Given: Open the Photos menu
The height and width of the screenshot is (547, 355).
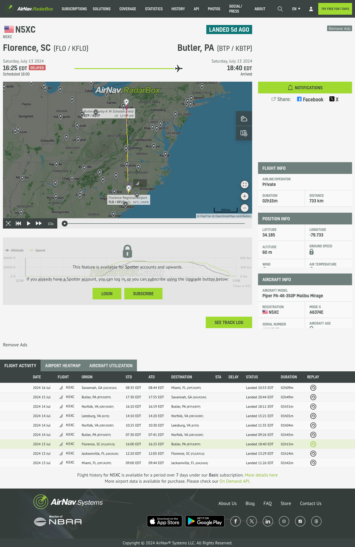Looking at the screenshot, I should (x=214, y=9).
